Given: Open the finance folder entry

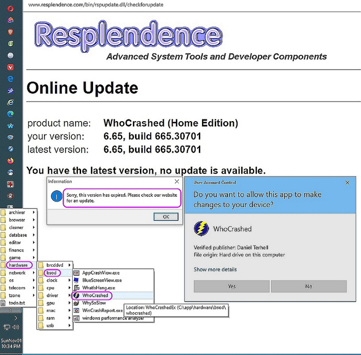Looking at the screenshot, I should pyautogui.click(x=18, y=250).
